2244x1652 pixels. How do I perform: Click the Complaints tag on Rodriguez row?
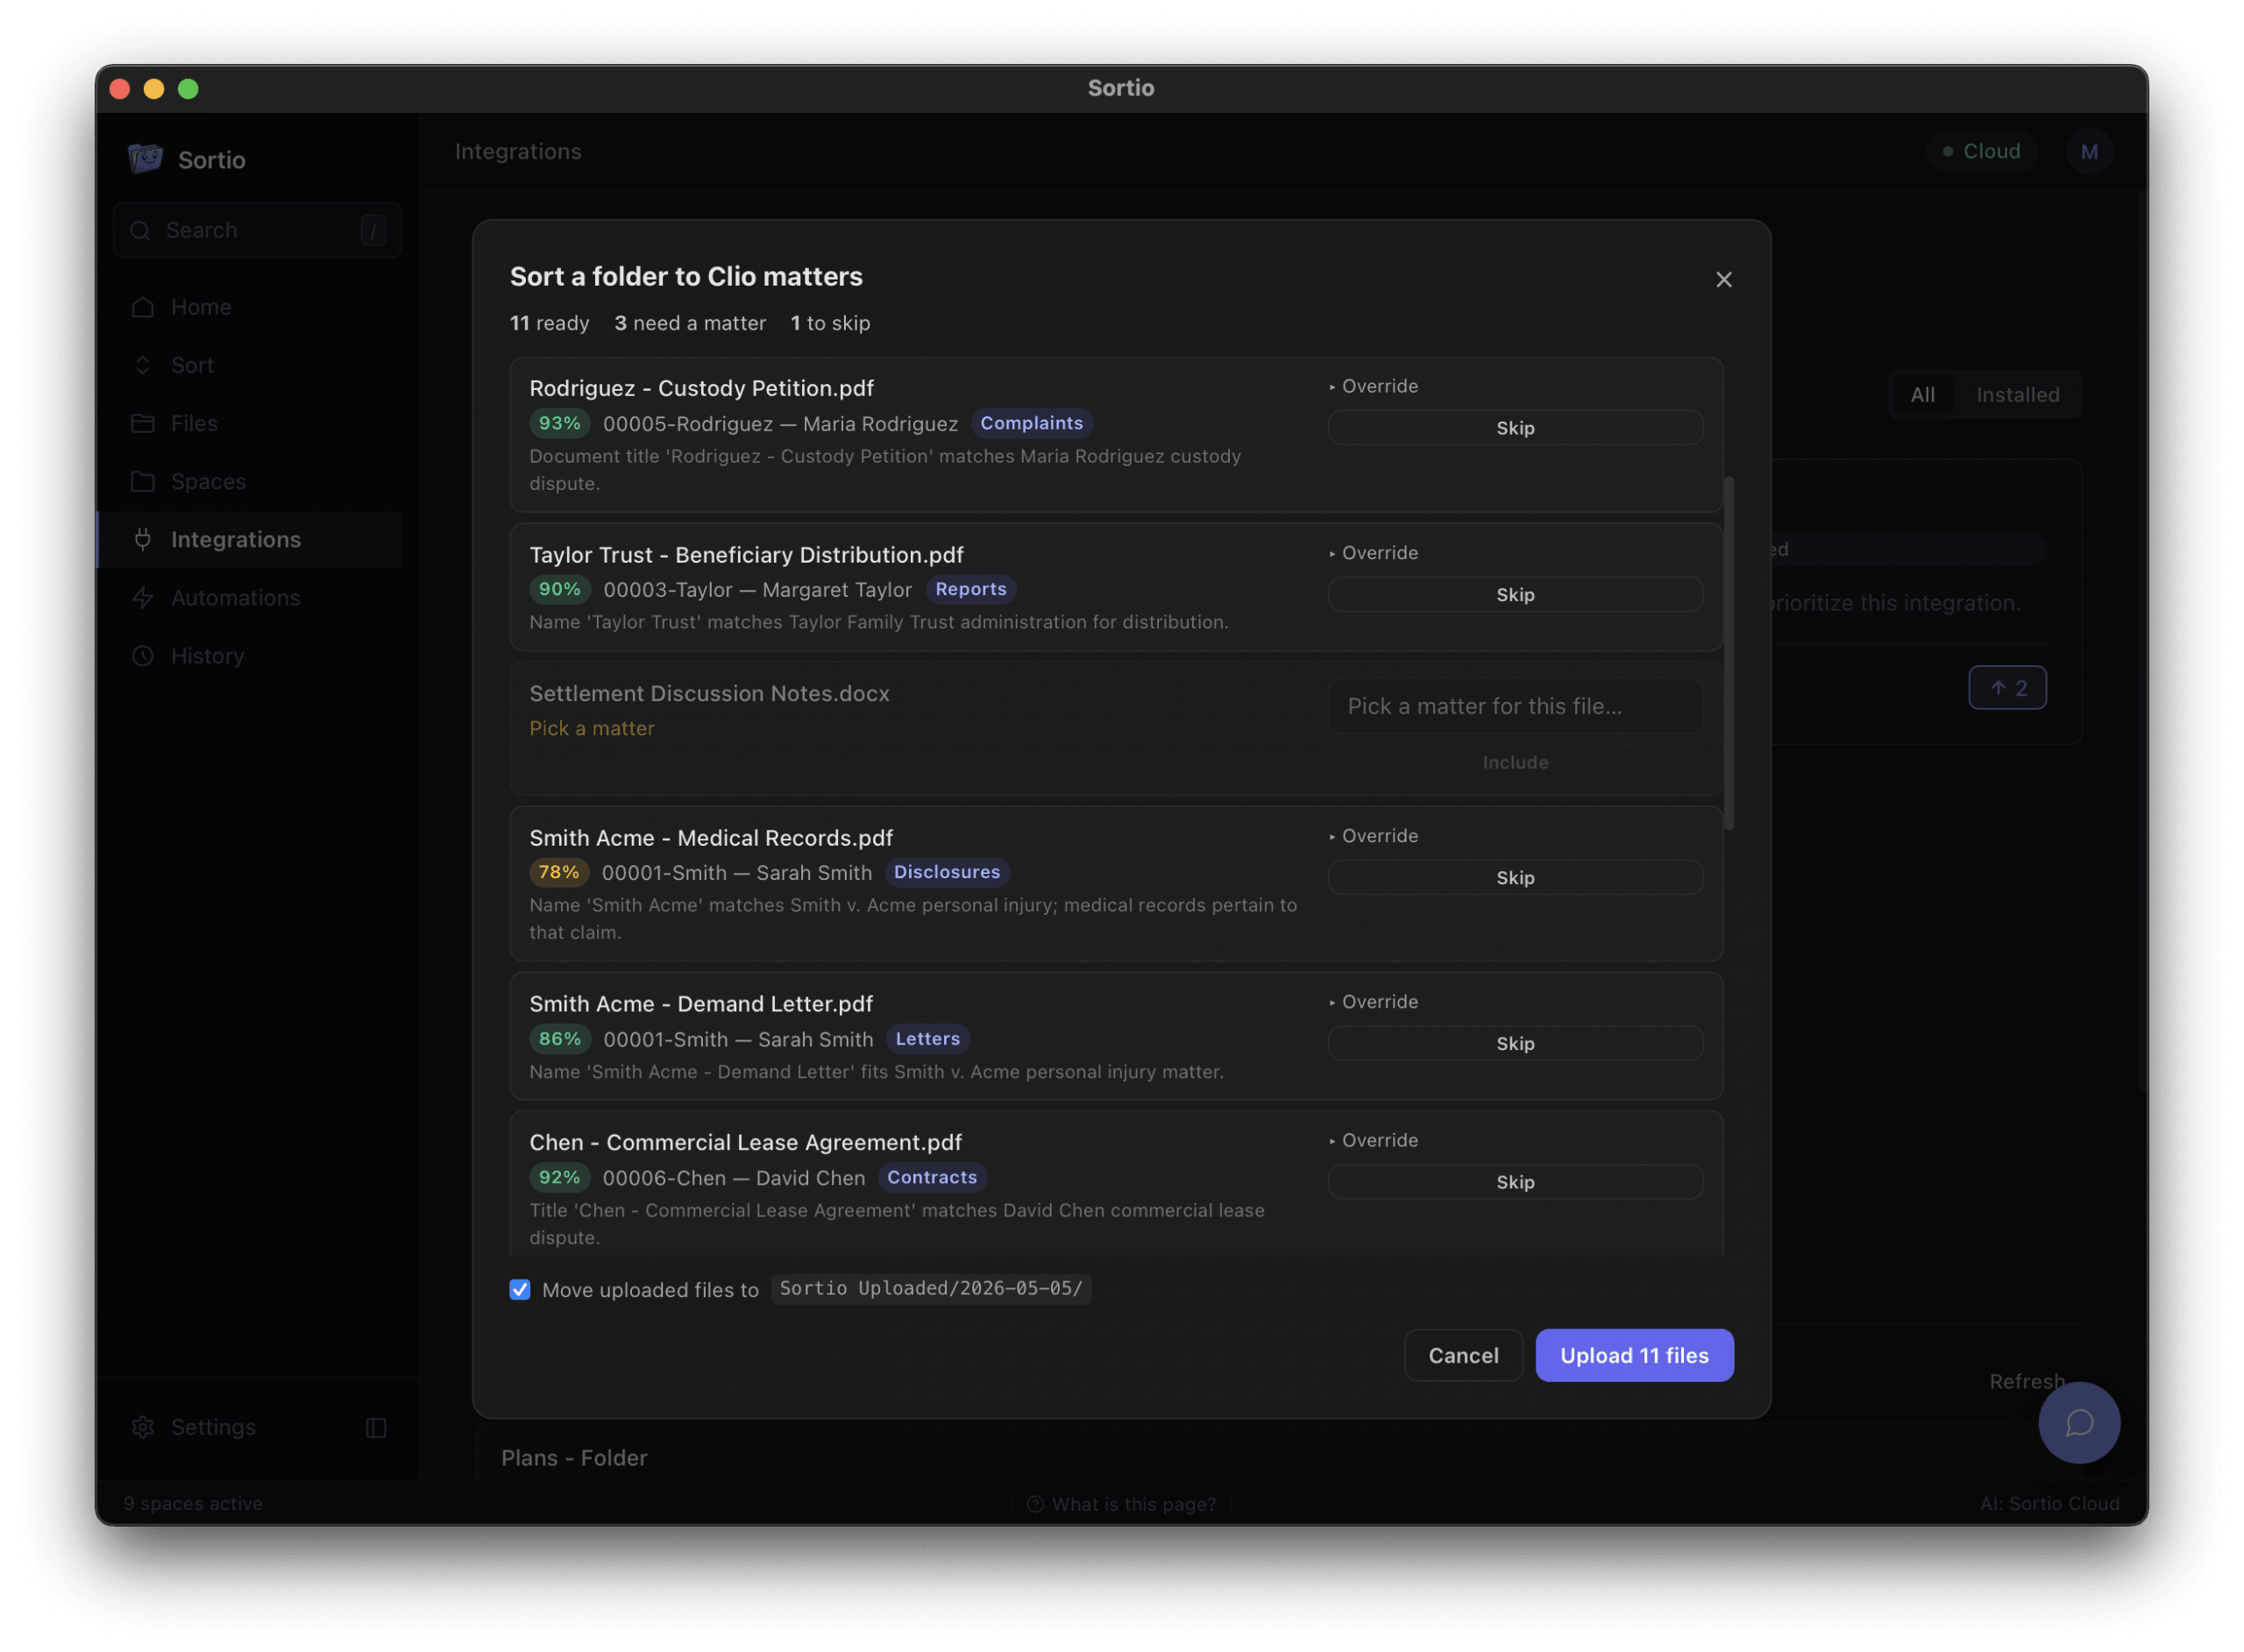1031,423
